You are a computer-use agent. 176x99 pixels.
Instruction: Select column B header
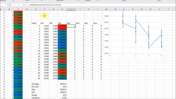pyautogui.click(x=9, y=9)
